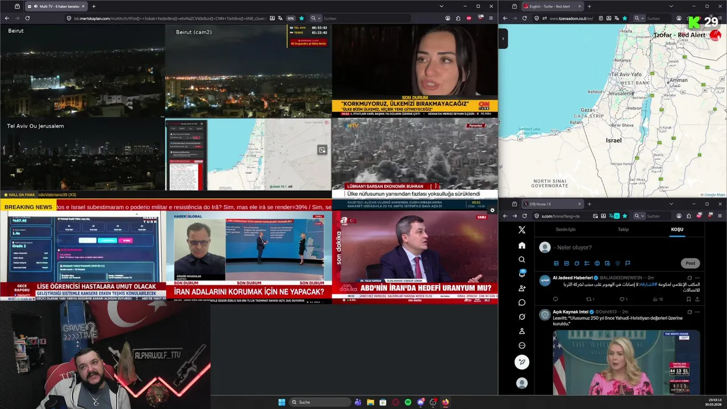The image size is (727, 409).
Task: Add GIF icon in X composer
Action: (x=566, y=264)
